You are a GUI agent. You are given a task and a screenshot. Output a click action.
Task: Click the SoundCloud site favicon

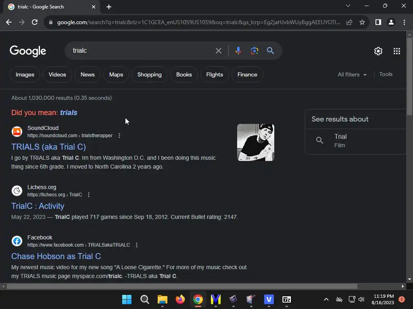(x=17, y=132)
